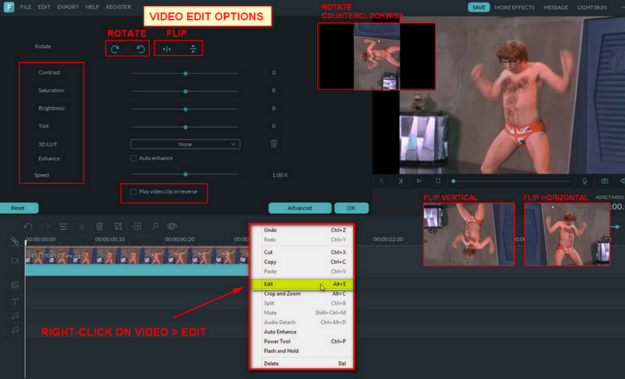This screenshot has width=625, height=379.
Task: Flip the clip vertically
Action: 193,49
